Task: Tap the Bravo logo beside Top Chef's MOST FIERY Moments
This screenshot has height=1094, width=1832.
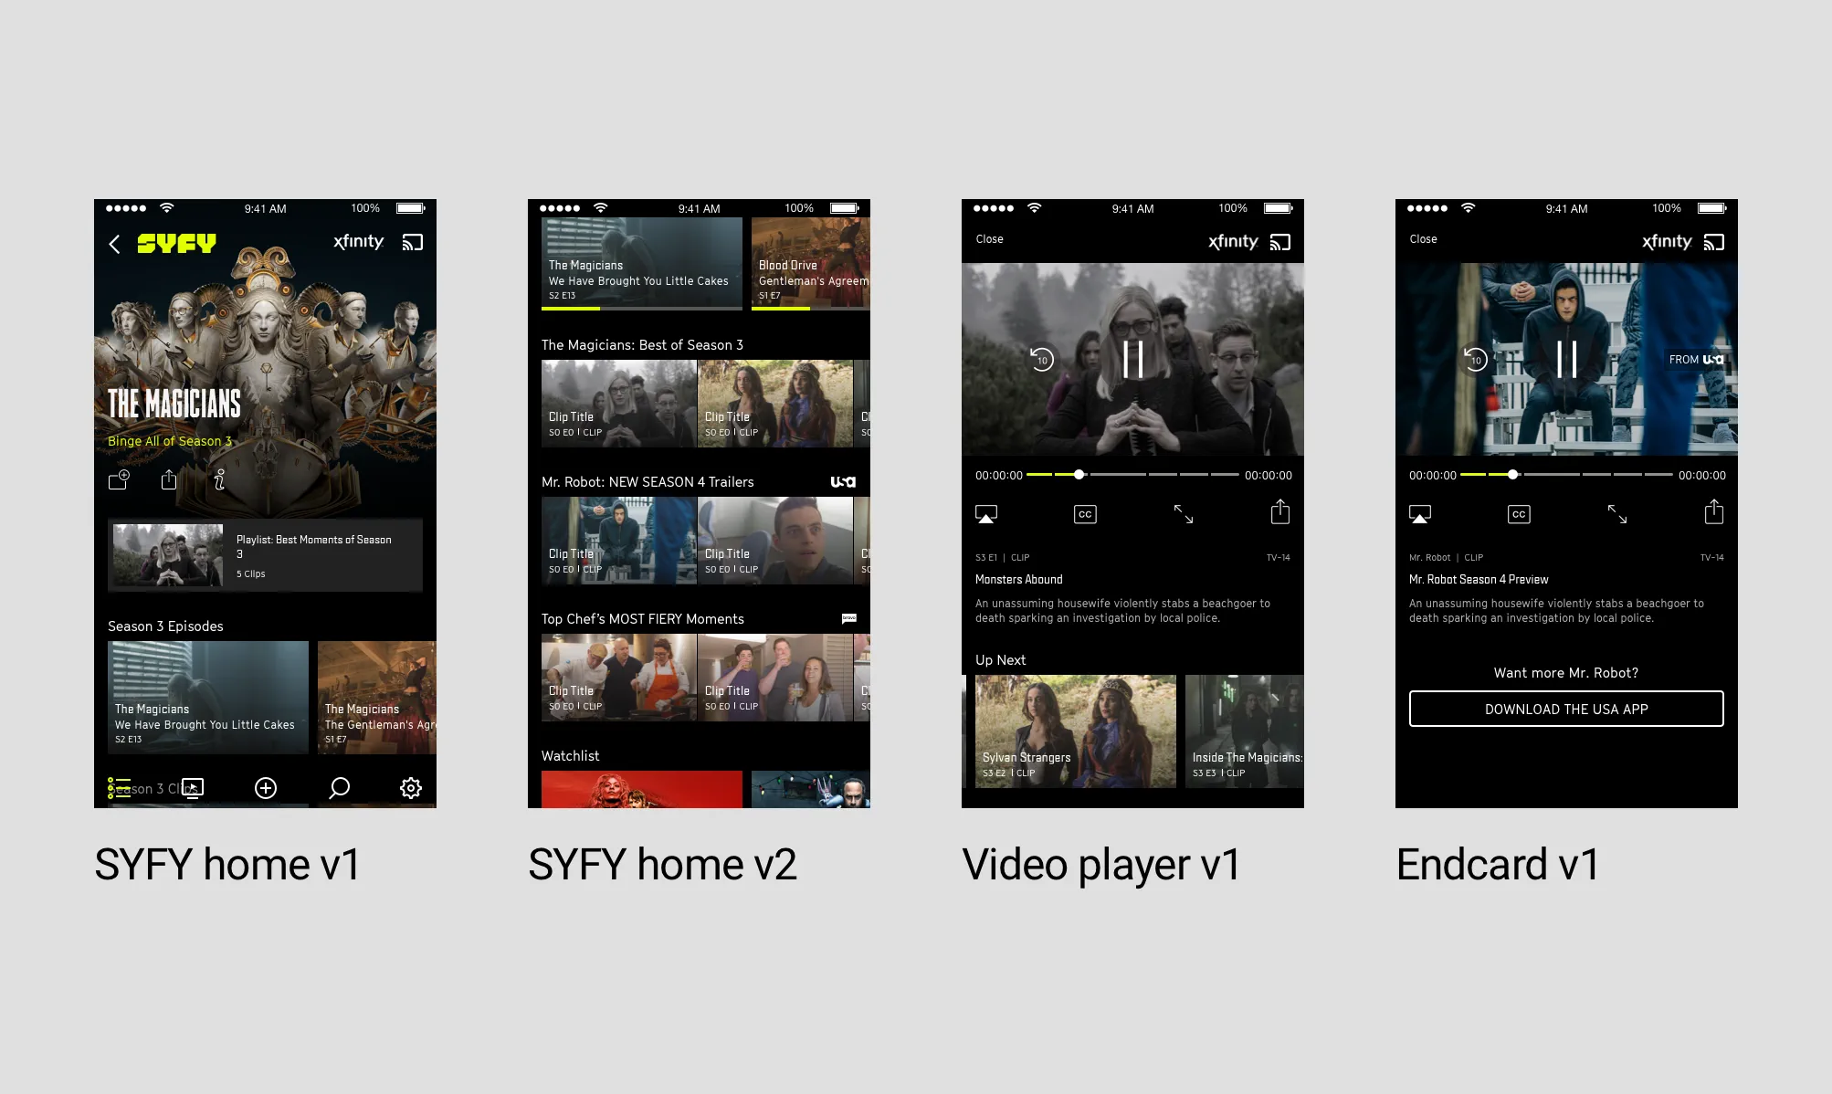Action: click(849, 618)
